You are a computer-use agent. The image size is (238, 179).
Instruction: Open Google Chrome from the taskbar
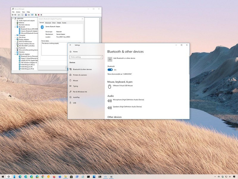(43, 177)
